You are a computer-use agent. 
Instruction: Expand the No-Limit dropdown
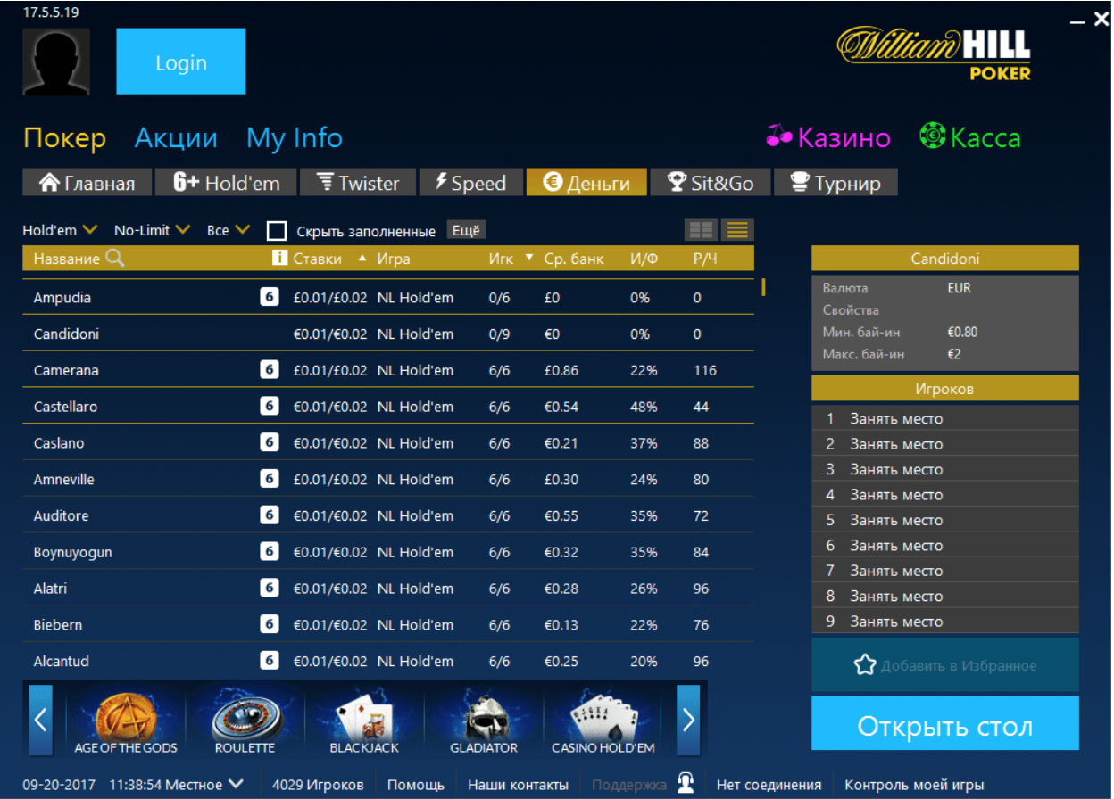click(150, 230)
